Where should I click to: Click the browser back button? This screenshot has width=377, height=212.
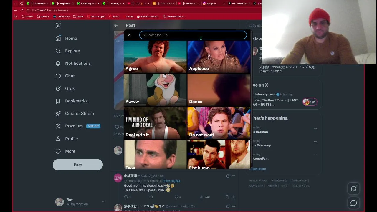[x=16, y=10]
